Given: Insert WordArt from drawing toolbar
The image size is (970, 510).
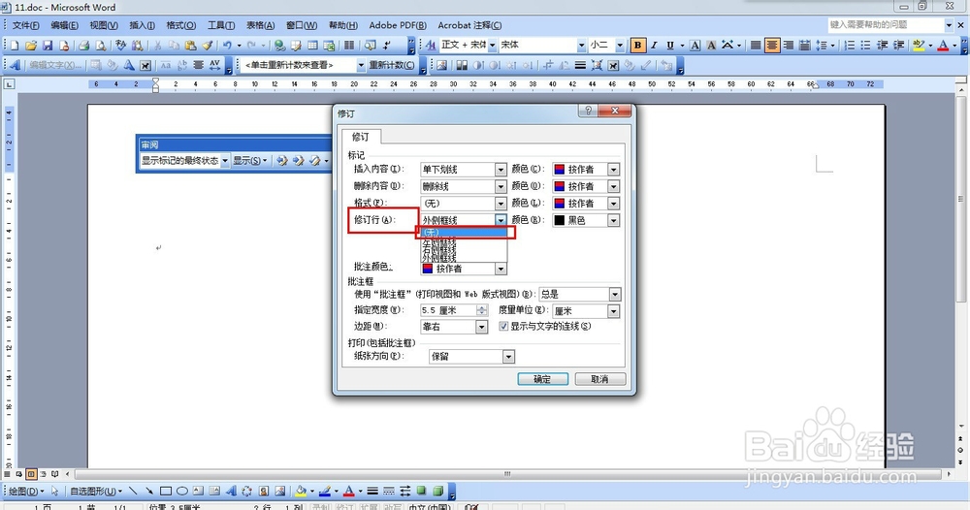Looking at the screenshot, I should pyautogui.click(x=231, y=491).
